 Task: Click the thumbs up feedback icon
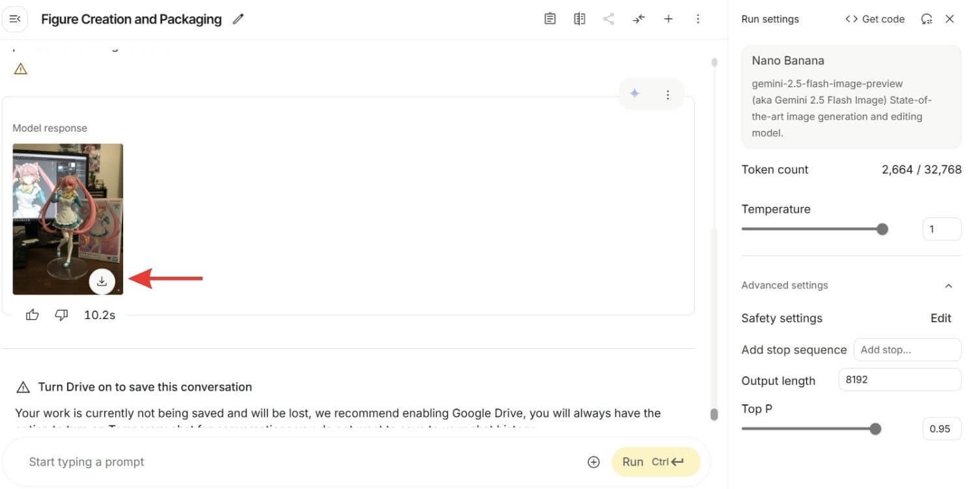tap(32, 315)
